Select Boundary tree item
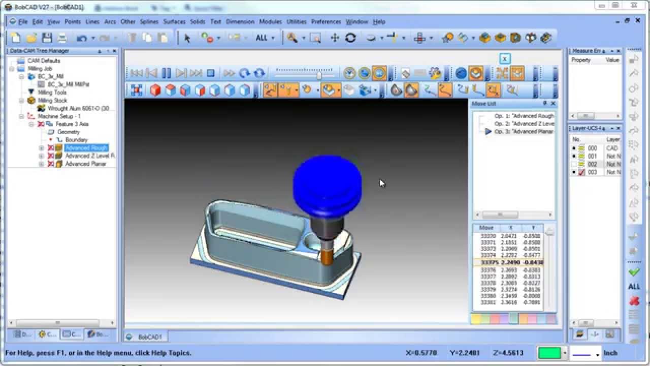This screenshot has width=650, height=366. 77,140
